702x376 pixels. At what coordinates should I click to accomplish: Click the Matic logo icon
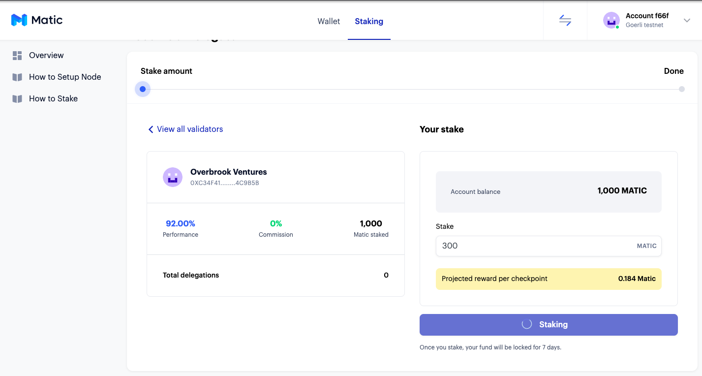(19, 20)
